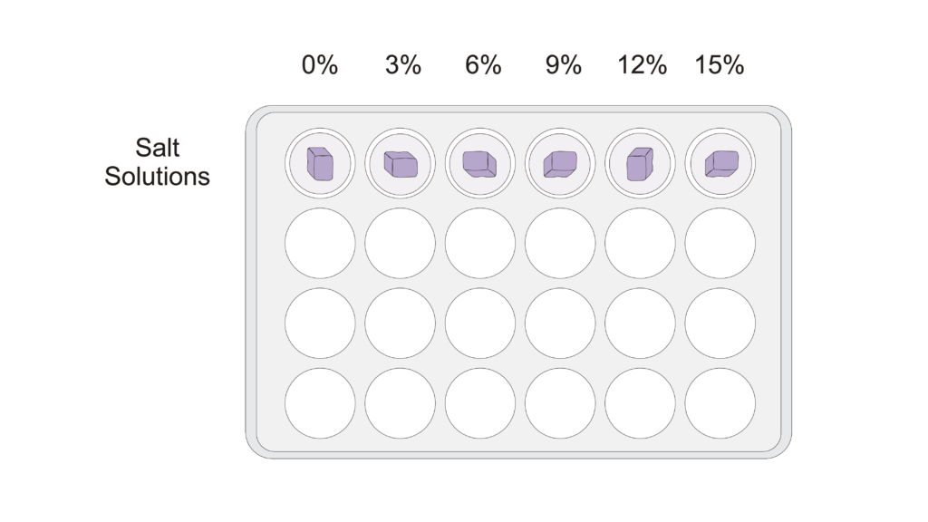The image size is (928, 522).
Task: Click the 0% concentration label
Action: tap(320, 65)
